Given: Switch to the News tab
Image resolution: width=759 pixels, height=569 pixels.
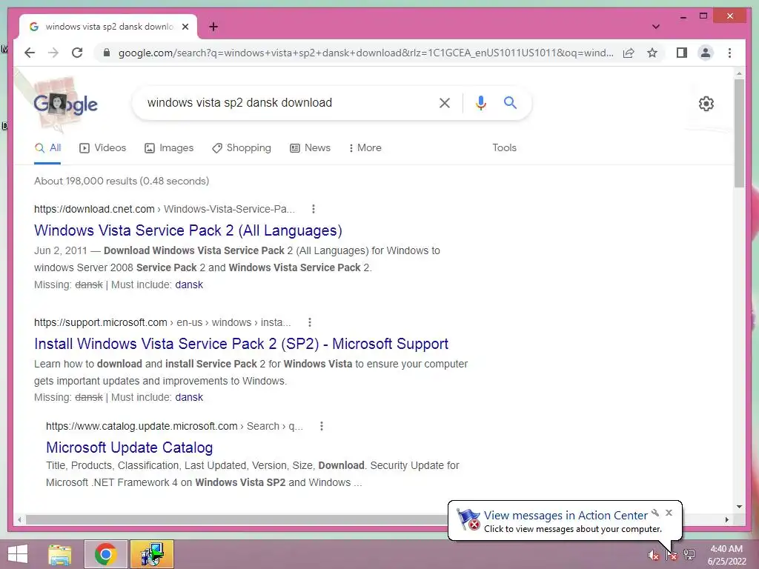Looking at the screenshot, I should (311, 148).
